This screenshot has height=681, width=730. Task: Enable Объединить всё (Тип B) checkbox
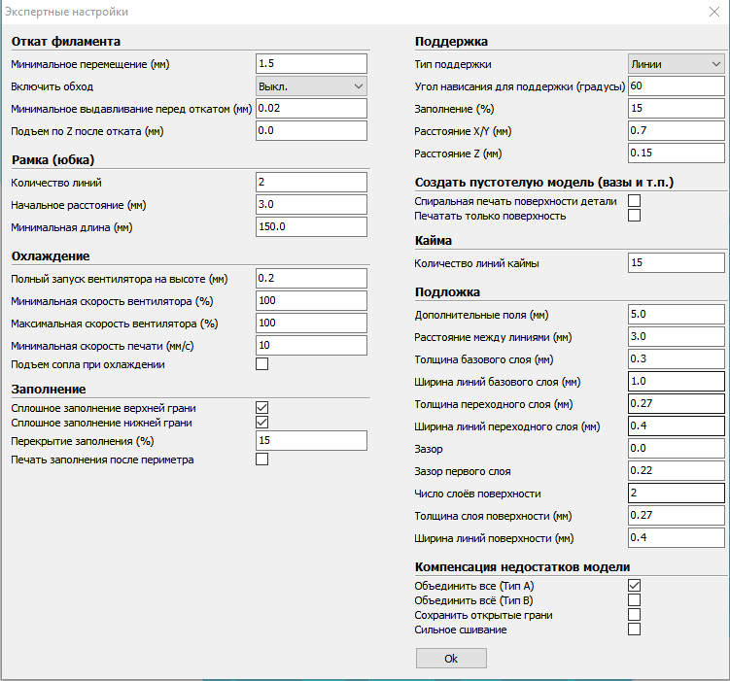click(x=635, y=600)
